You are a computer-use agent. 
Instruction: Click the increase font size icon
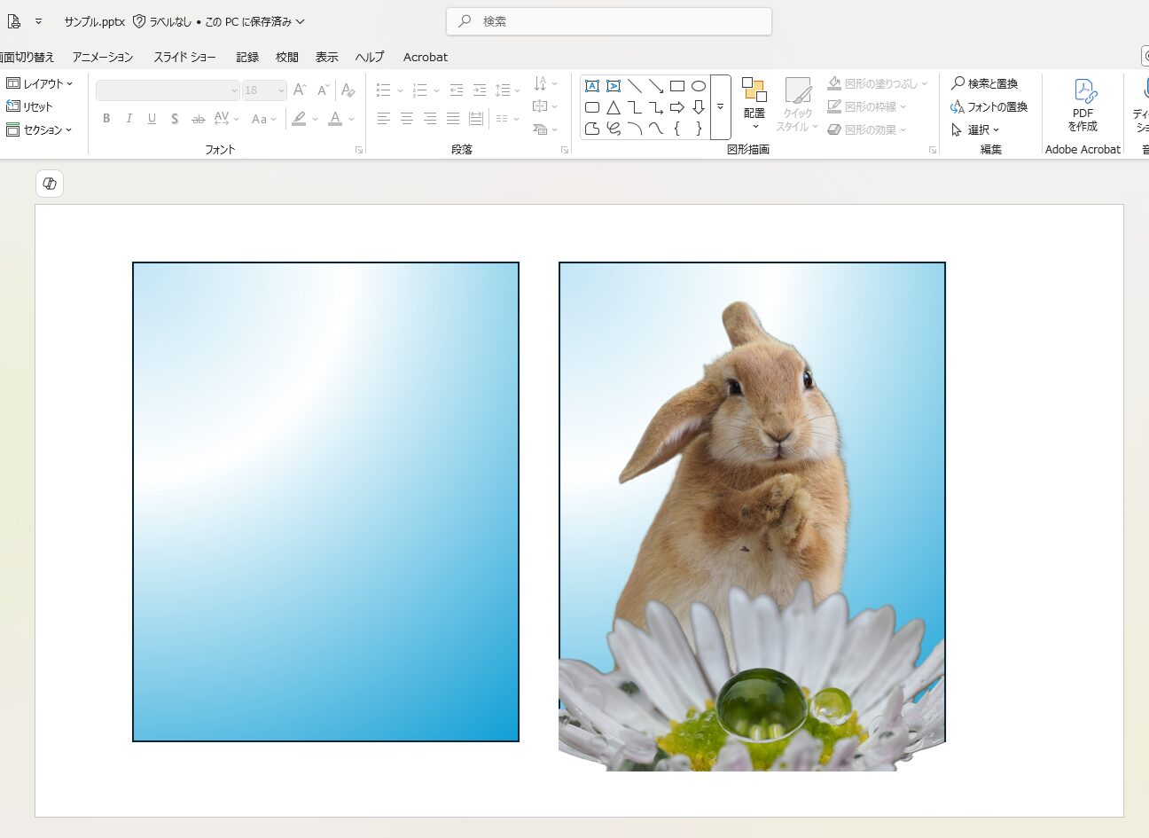[300, 90]
